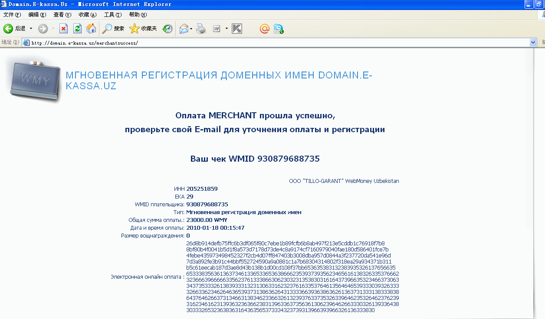Screen dimensions: 545x319
Task: Click the reward value '0'
Action: 188,236
